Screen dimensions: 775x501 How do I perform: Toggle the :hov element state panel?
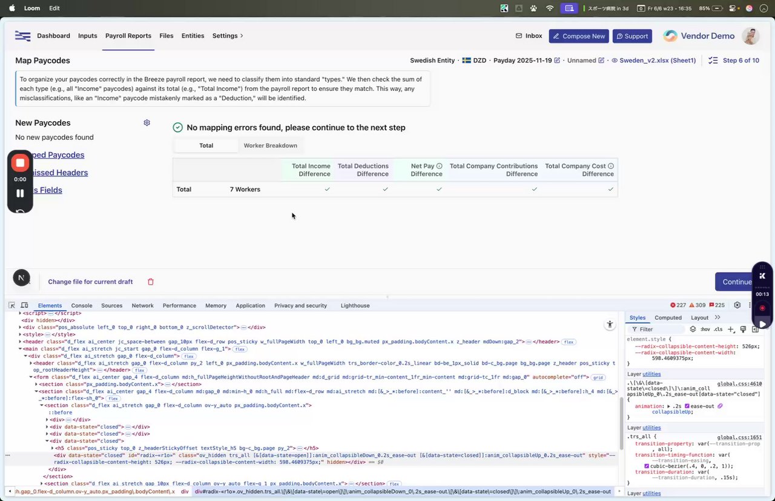tap(705, 330)
